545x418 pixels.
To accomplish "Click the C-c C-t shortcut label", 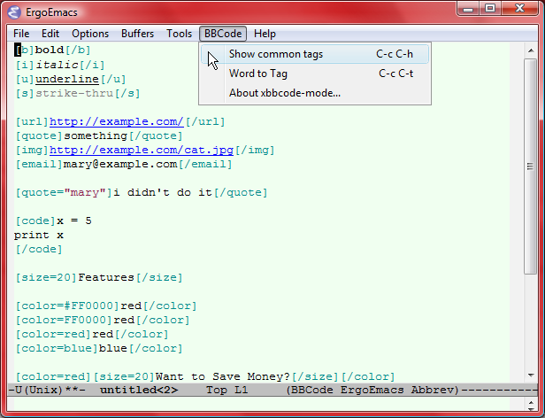I will point(395,74).
